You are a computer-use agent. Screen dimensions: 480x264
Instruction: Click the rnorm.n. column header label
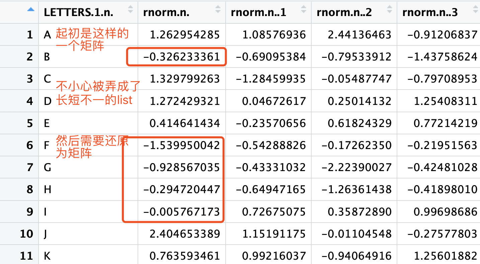click(166, 12)
